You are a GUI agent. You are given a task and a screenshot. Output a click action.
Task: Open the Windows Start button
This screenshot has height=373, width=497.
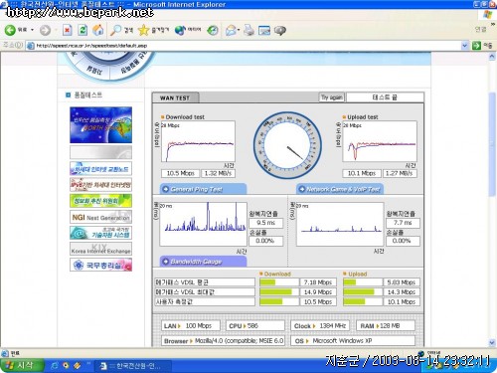coord(22,365)
